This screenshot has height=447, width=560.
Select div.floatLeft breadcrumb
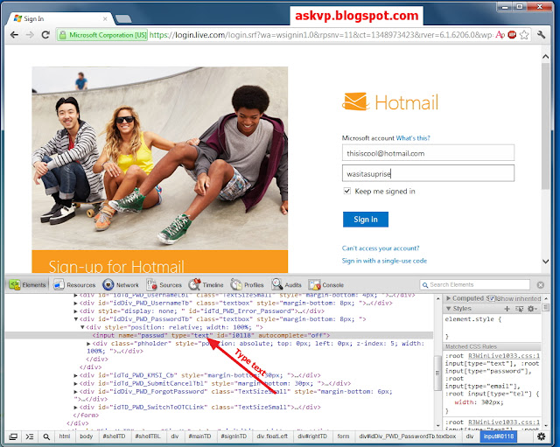[x=272, y=437]
